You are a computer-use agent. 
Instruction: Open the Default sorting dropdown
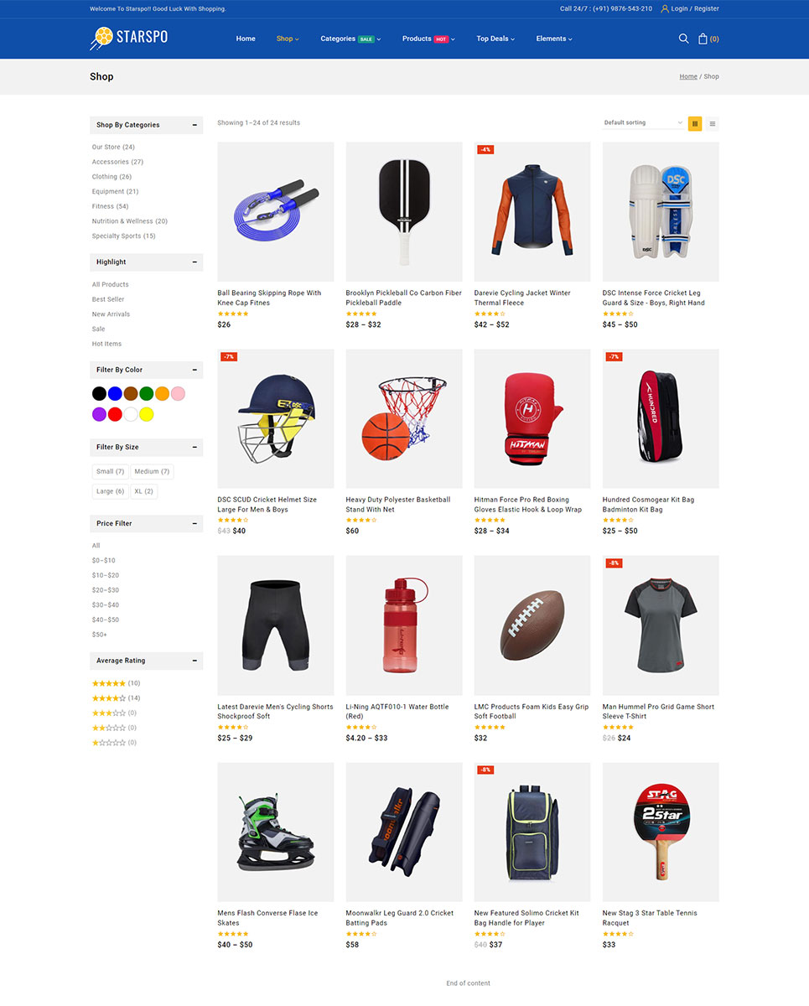pos(643,123)
